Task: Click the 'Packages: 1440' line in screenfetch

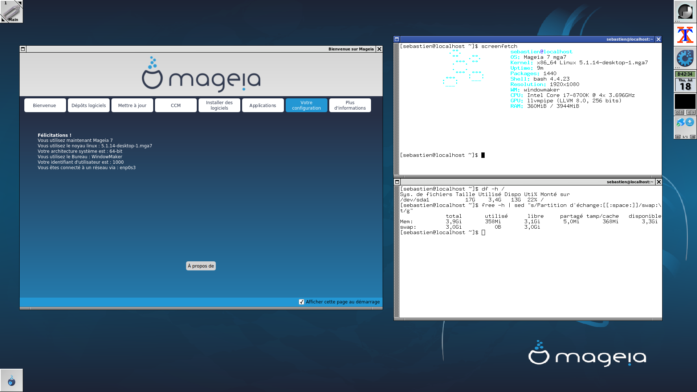Action: (533, 73)
